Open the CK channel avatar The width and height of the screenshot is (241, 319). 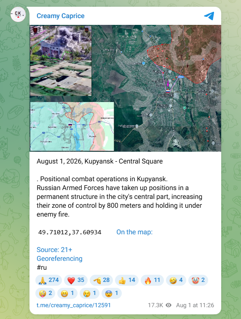(18, 14)
